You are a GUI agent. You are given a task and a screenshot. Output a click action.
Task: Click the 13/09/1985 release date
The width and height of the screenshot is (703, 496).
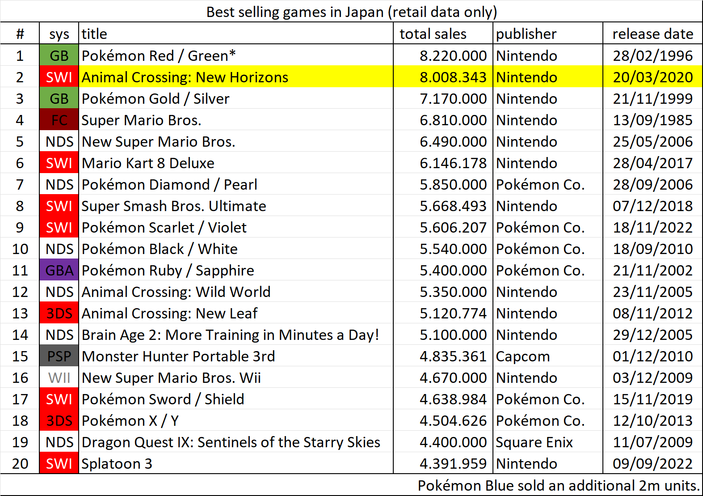click(x=652, y=120)
